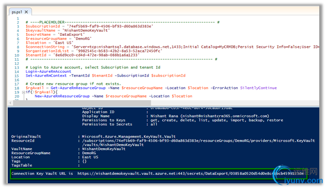Click the horizontal scrollbar left arrow
This screenshot has width=326, height=189.
click(10, 103)
